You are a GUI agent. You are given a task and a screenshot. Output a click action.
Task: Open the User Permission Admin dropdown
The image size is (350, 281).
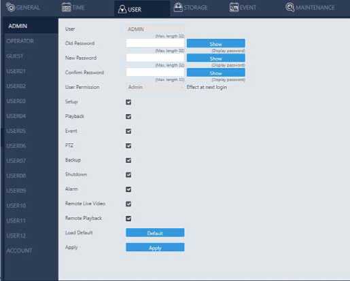coord(155,87)
